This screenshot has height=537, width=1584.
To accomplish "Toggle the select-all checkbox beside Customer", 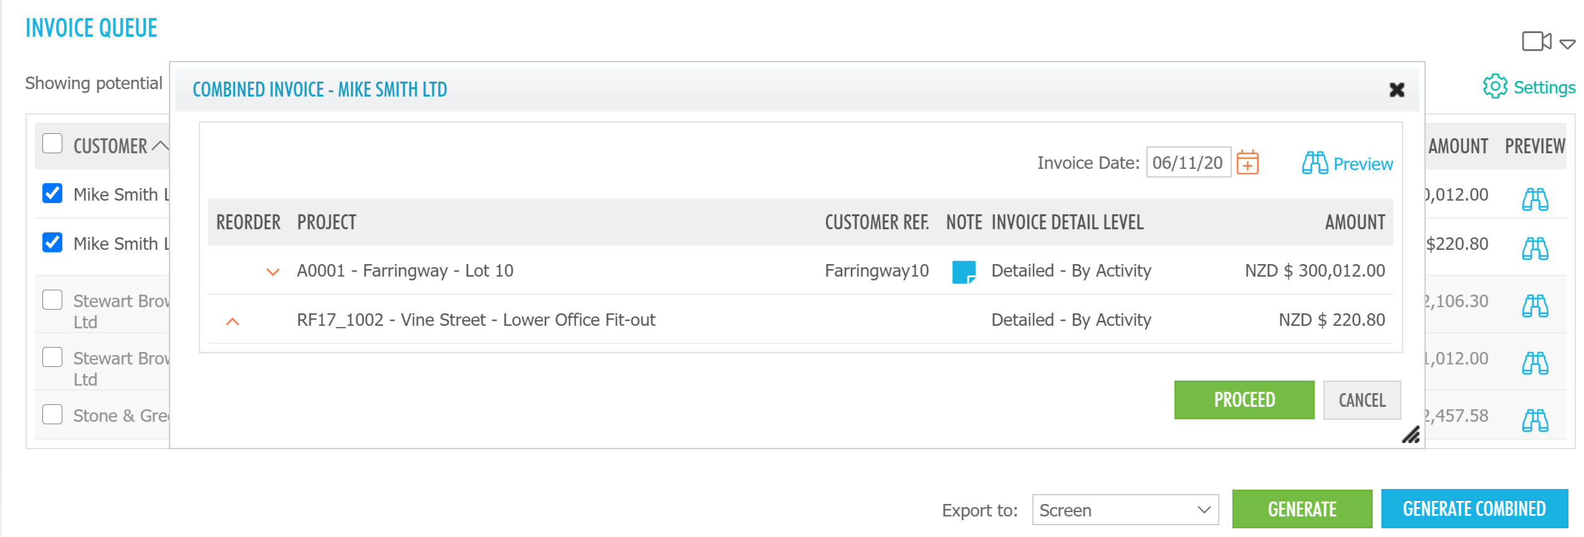I will (x=52, y=144).
